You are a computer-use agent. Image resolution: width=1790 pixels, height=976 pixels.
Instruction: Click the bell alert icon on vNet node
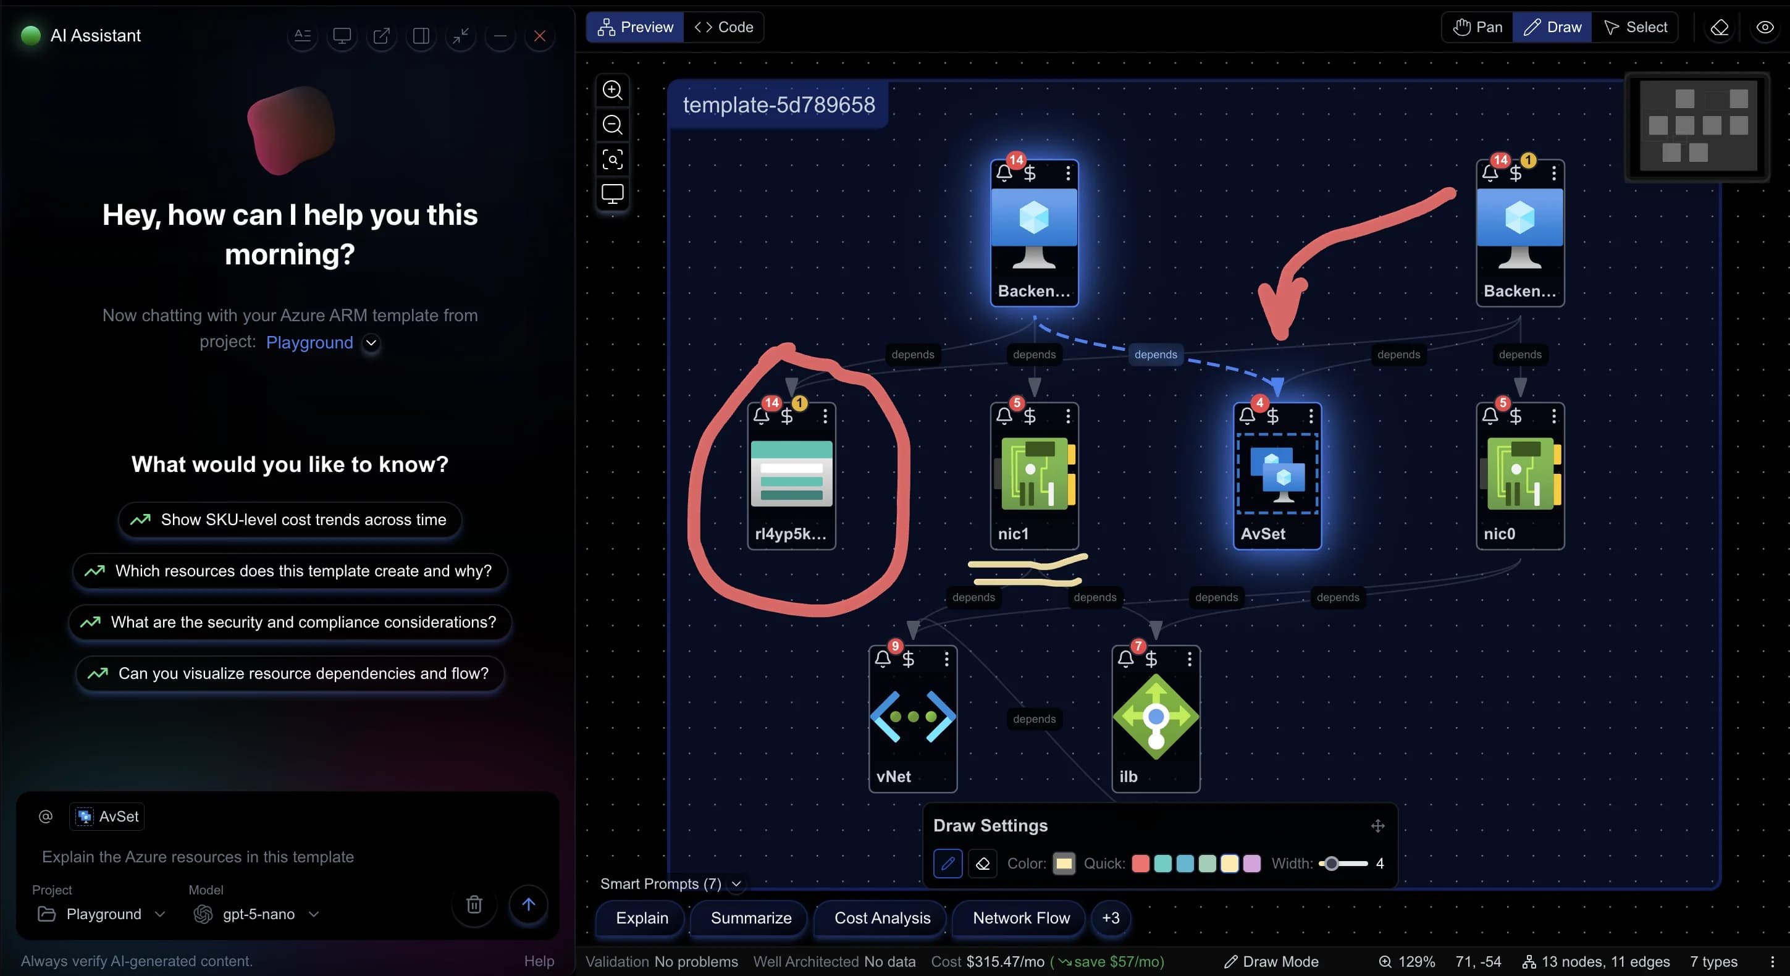(883, 658)
